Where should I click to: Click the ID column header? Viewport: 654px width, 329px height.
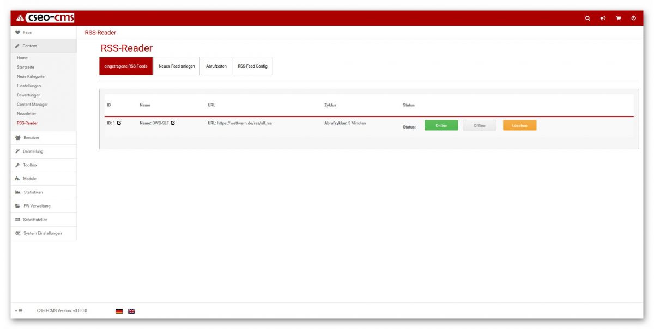click(x=108, y=105)
